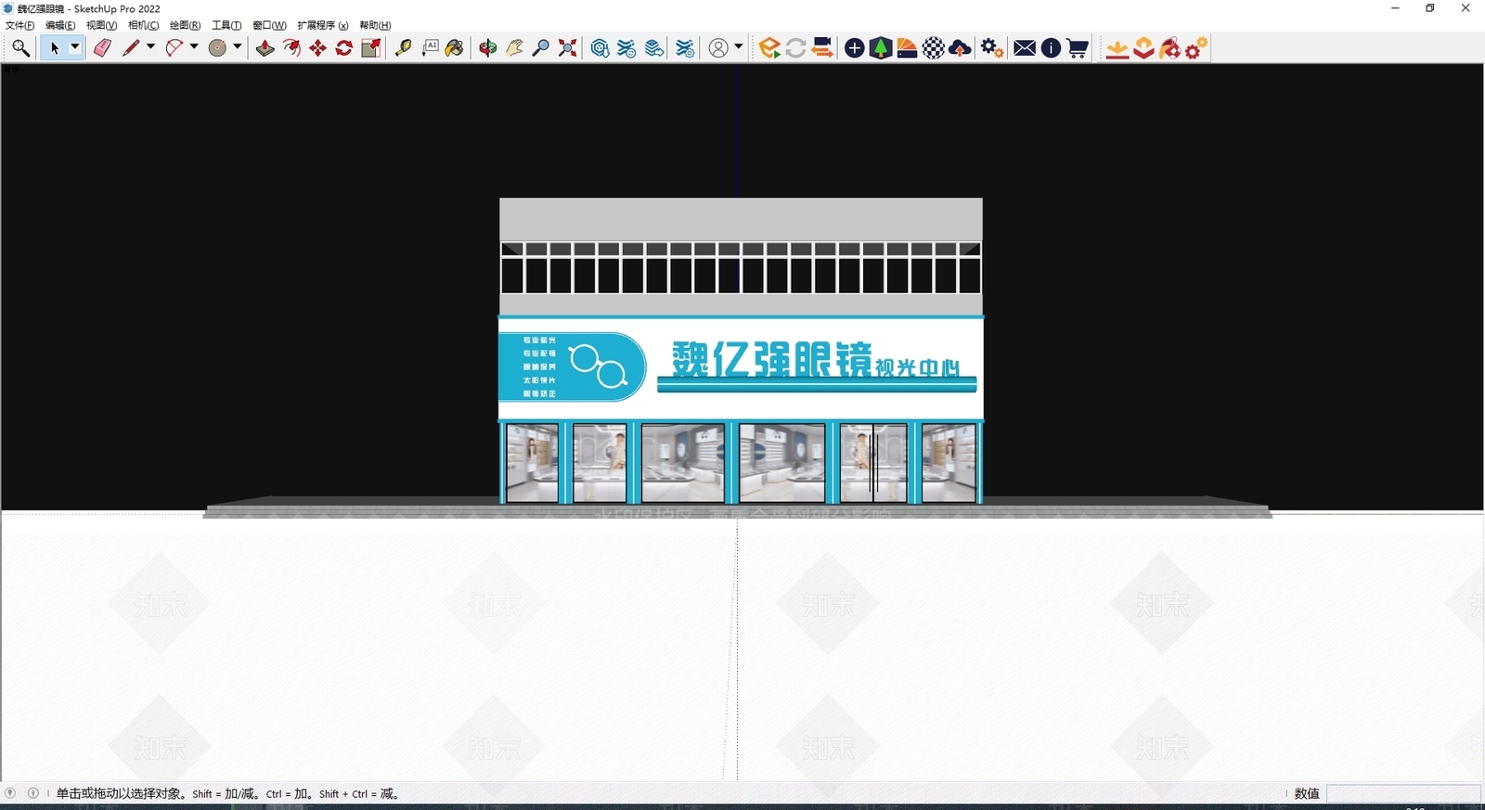Click the Enscape start render icon
This screenshot has width=1485, height=810.
769,48
